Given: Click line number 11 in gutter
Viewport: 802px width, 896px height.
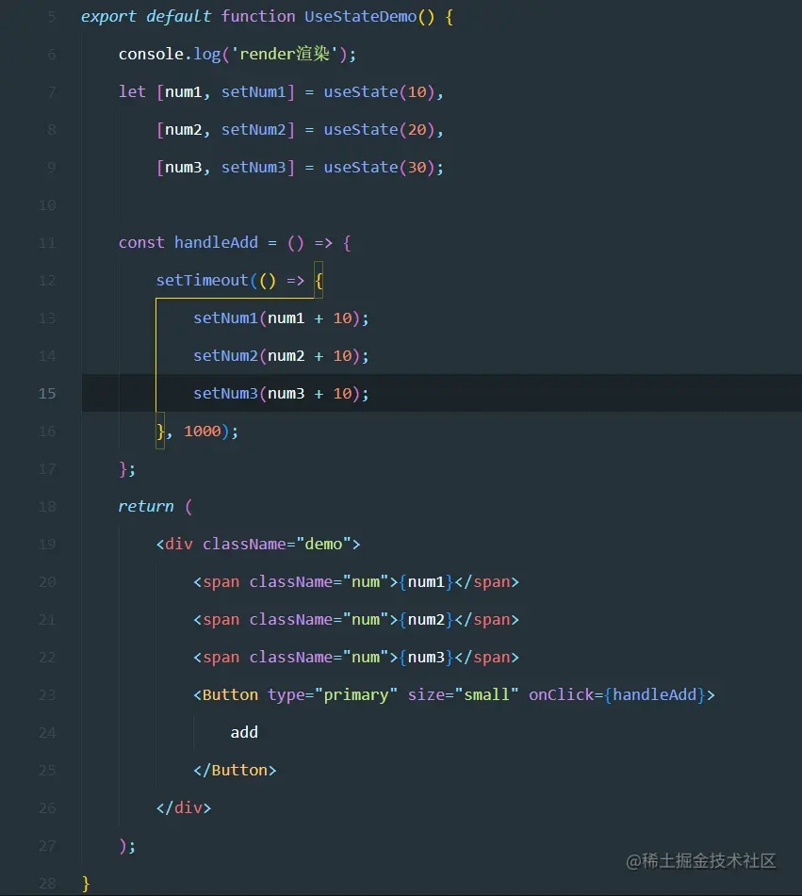Looking at the screenshot, I should tap(47, 243).
